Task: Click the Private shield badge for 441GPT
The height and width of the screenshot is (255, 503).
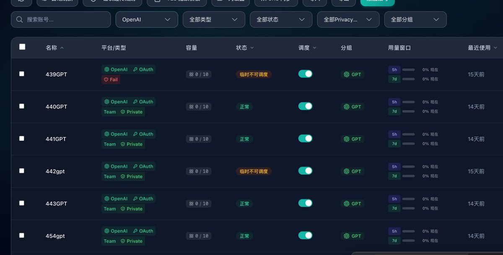Action: 132,144
